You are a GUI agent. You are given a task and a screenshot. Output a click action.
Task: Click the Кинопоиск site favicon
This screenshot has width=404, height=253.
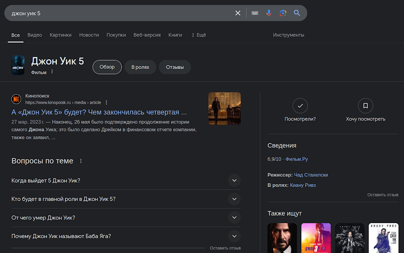[x=16, y=99]
